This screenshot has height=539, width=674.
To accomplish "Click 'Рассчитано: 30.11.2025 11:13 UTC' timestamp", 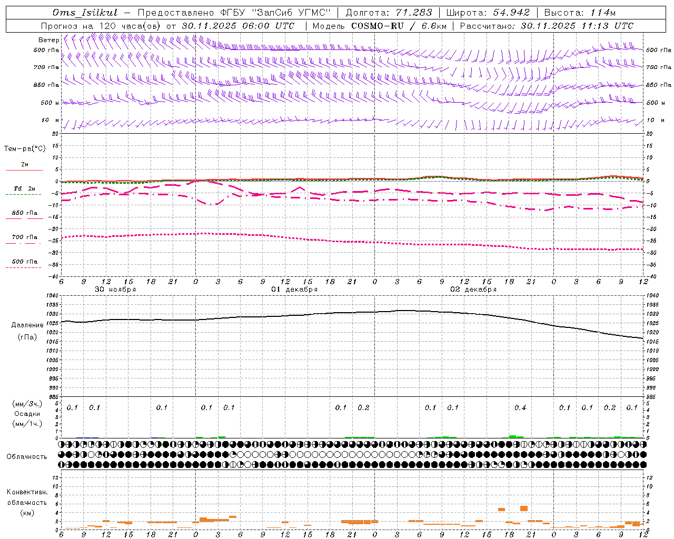I will point(547,26).
